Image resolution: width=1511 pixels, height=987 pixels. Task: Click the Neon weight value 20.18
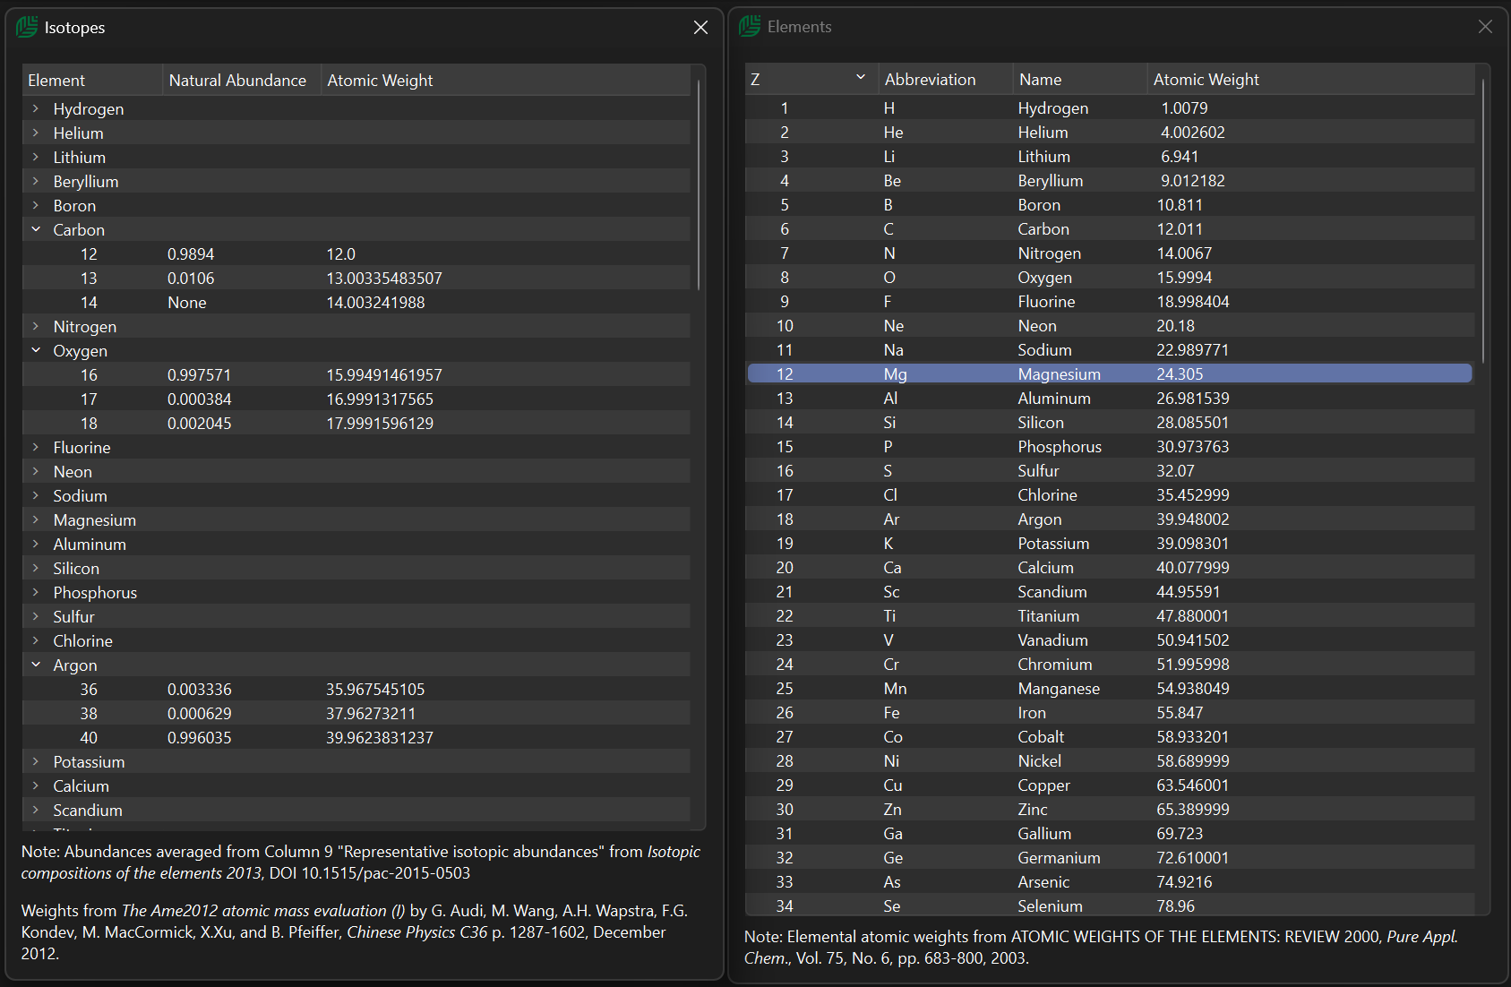1175,325
